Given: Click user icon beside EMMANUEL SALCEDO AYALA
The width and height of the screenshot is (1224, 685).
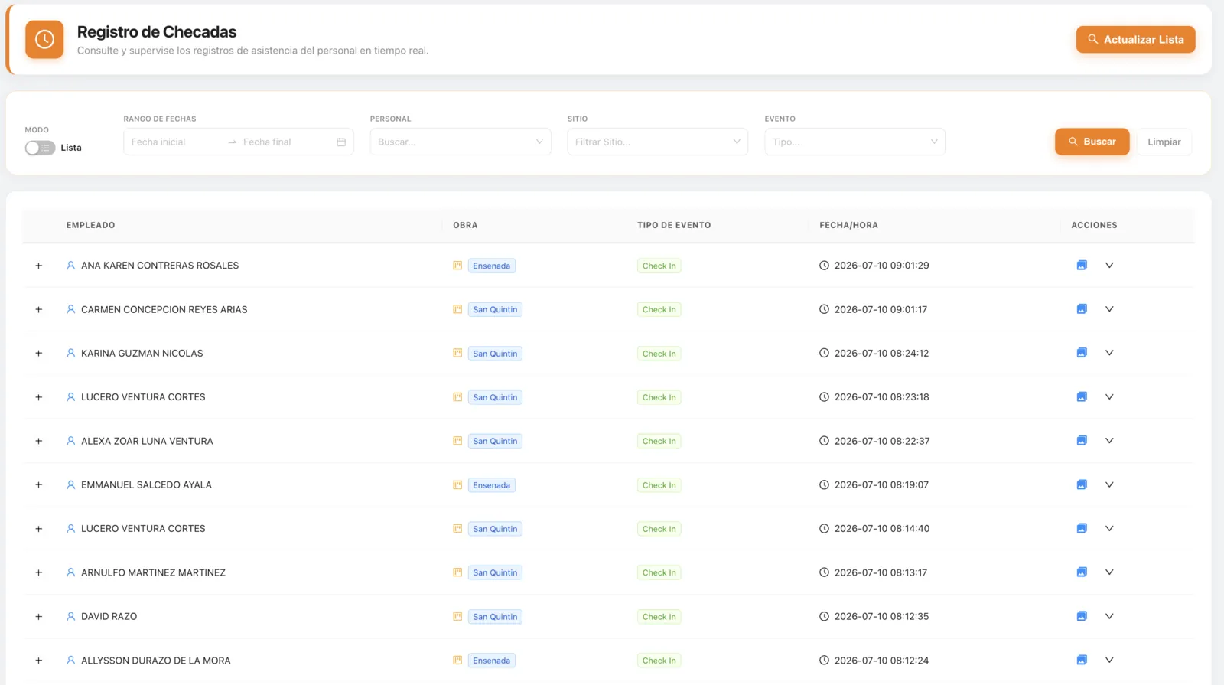Looking at the screenshot, I should point(71,484).
